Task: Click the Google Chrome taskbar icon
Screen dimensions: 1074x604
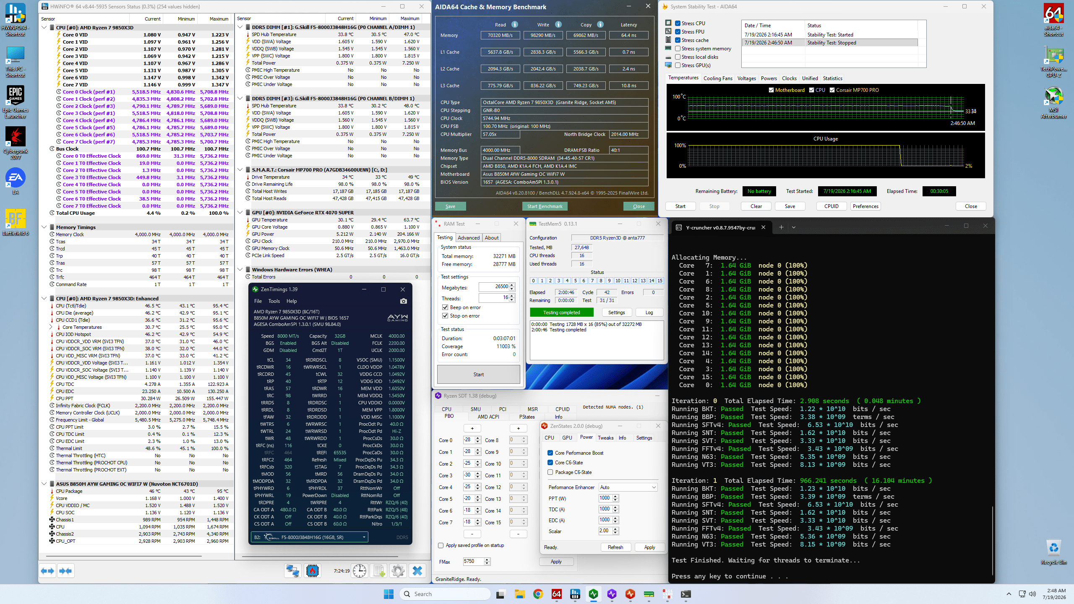Action: (538, 594)
